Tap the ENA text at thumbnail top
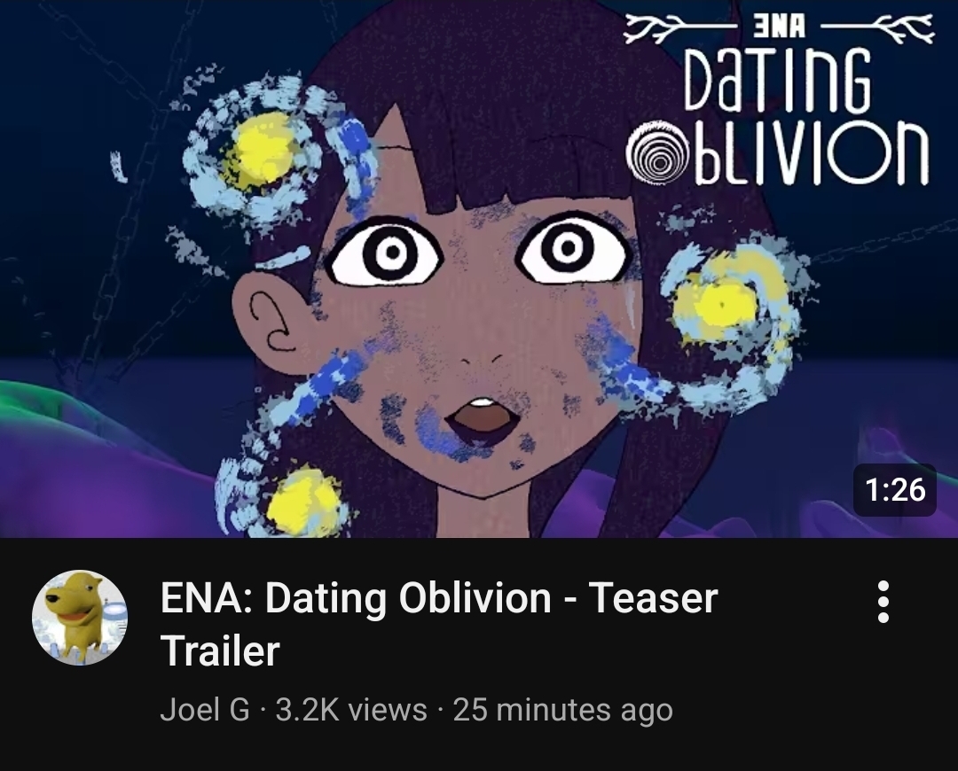958x771 pixels. pos(779,27)
